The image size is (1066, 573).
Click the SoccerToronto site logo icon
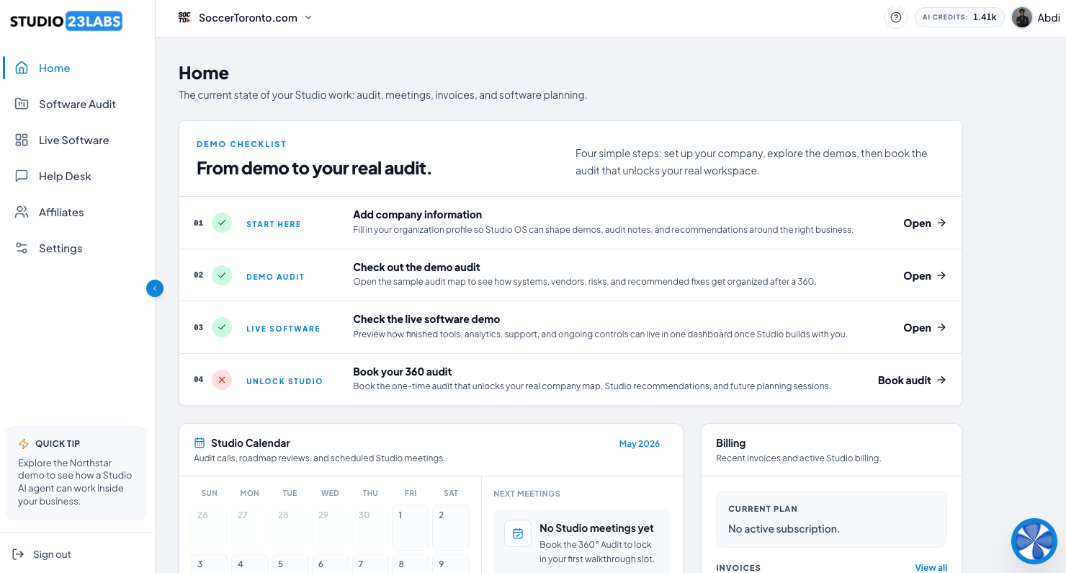coord(184,17)
